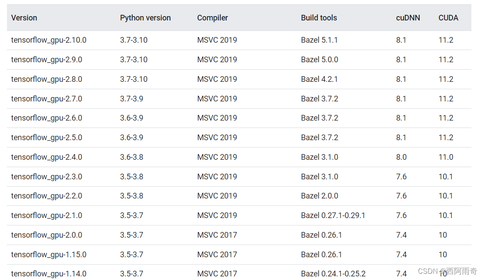This screenshot has height=279, width=484.
Task: Click the Compiler column header
Action: 212,18
